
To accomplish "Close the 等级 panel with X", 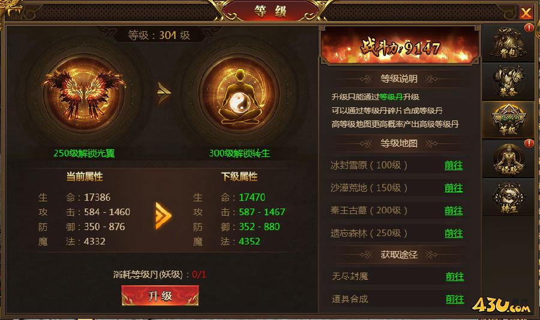I will click(526, 13).
